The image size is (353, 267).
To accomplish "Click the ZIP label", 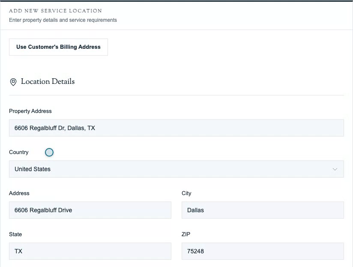I will click(186, 234).
